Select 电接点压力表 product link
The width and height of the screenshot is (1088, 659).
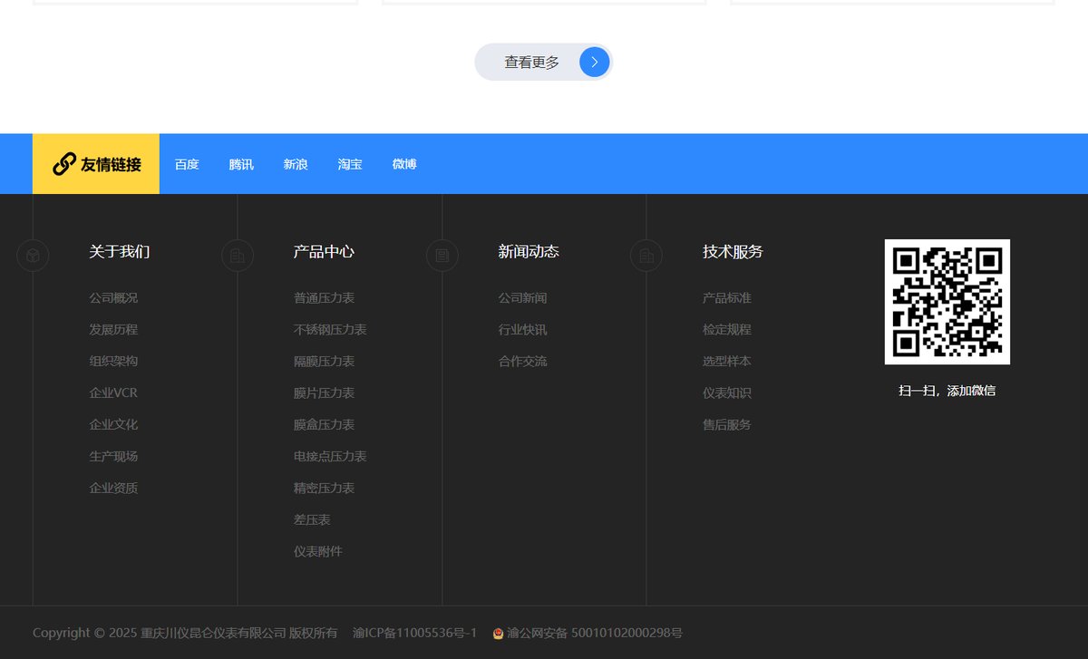[x=330, y=456]
